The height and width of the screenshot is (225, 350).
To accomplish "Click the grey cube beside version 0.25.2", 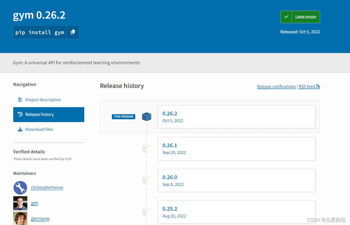I will [147, 212].
